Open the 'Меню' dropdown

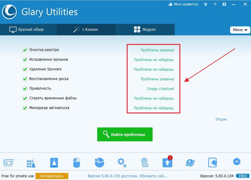[240, 30]
